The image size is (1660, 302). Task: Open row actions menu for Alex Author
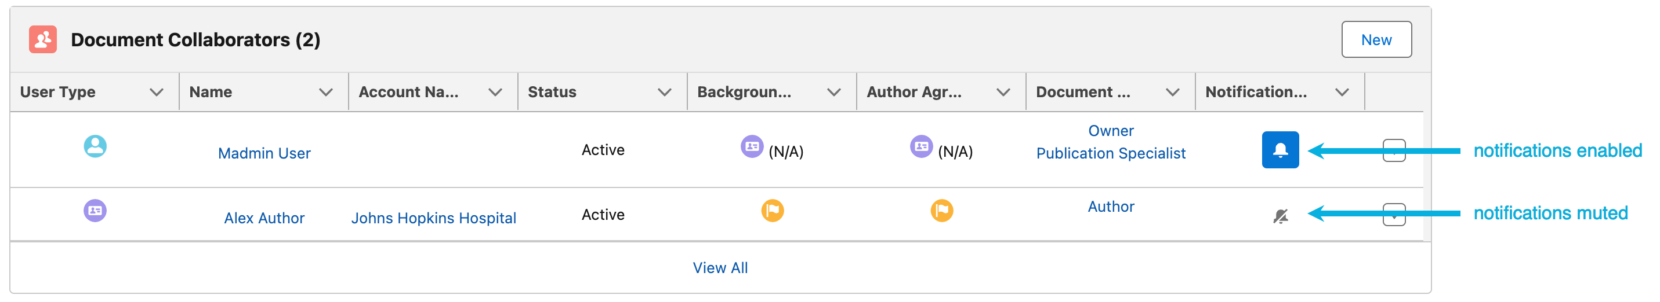point(1394,215)
